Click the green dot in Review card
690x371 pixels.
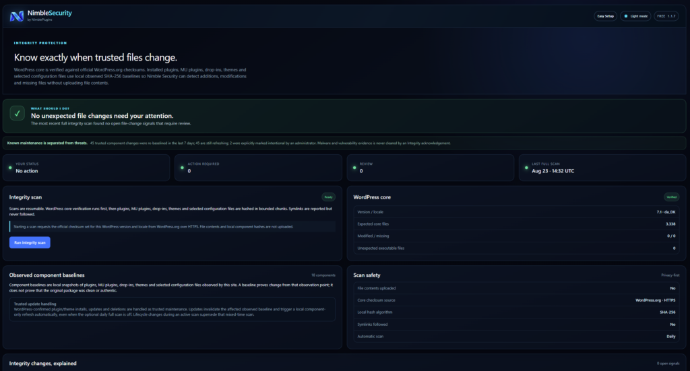click(354, 168)
